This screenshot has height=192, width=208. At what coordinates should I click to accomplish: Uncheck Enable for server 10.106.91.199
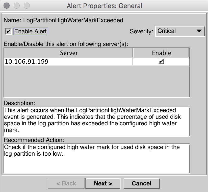tap(161, 61)
